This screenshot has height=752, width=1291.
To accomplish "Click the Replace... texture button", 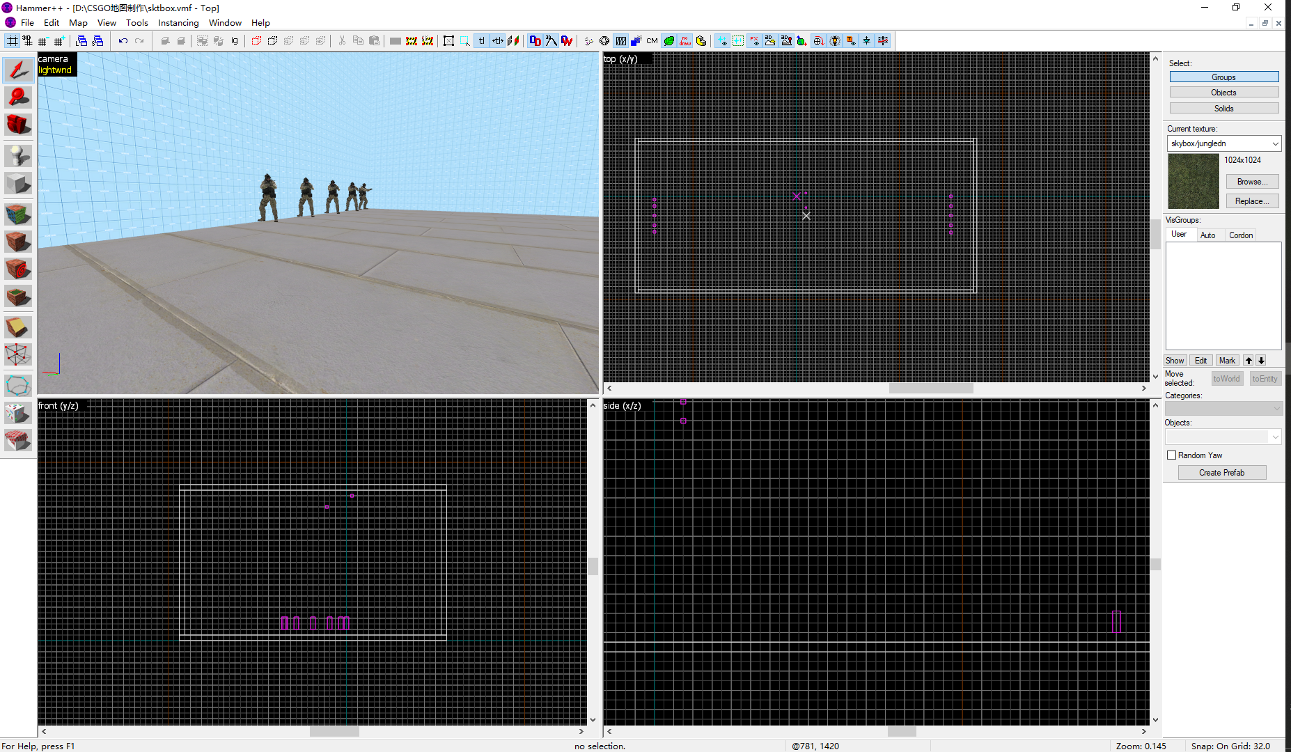I will coord(1252,201).
